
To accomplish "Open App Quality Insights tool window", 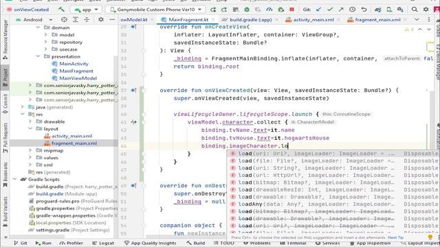I will [150, 243].
